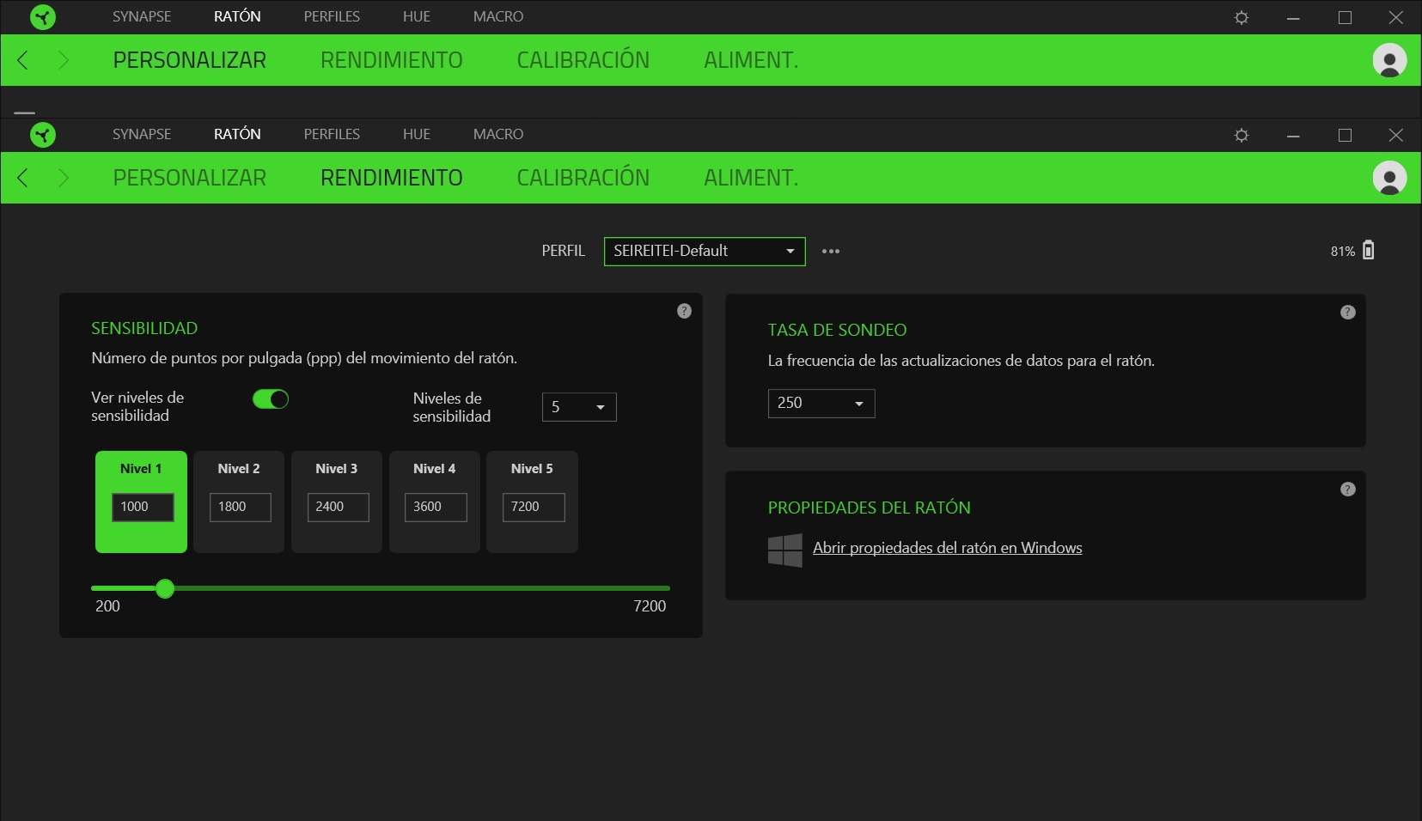1422x821 pixels.
Task: Click the Nivel 3 DPI field showing 2400
Action: (x=339, y=507)
